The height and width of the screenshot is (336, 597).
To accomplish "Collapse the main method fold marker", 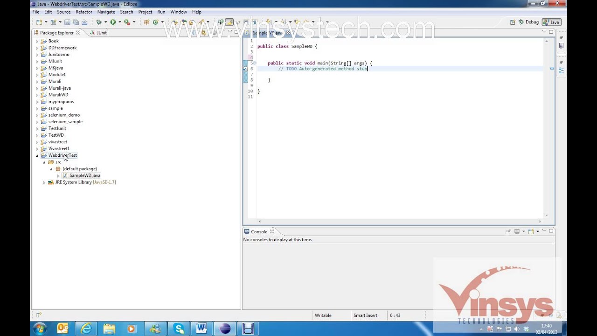I will pos(255,63).
